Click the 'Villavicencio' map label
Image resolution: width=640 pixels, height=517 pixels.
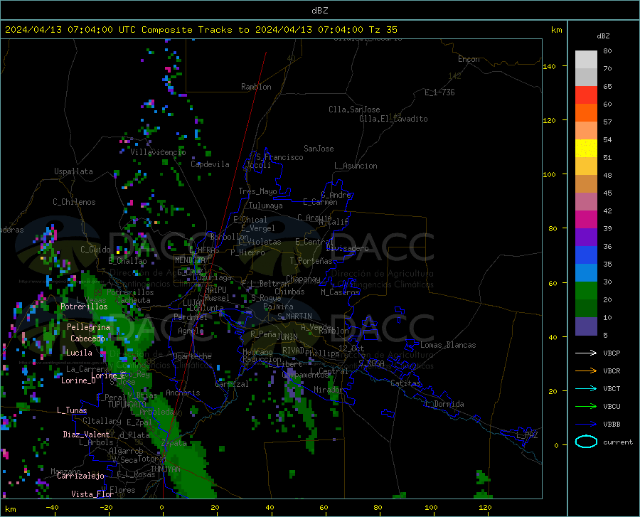(158, 152)
